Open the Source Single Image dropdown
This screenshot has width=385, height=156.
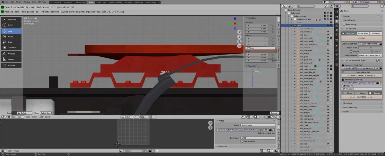(258, 125)
